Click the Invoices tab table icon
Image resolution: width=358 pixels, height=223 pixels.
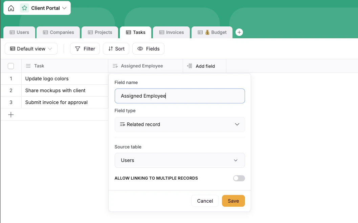click(162, 33)
